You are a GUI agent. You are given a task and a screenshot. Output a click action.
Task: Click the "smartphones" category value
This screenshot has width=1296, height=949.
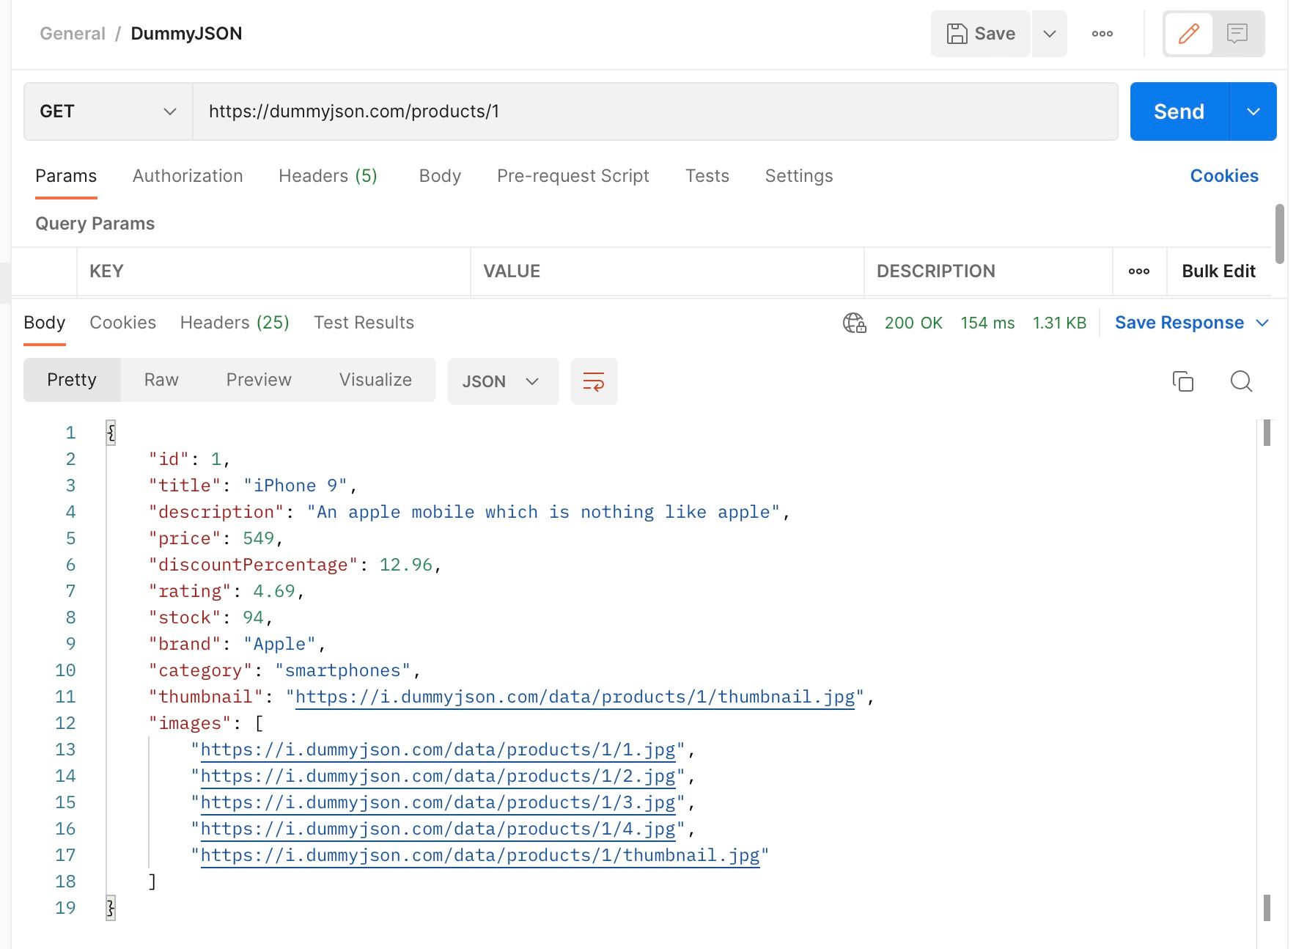click(343, 670)
